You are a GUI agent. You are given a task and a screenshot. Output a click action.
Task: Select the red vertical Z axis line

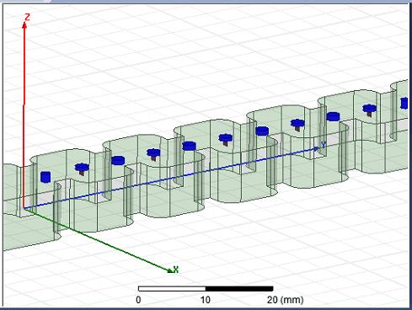(24, 116)
